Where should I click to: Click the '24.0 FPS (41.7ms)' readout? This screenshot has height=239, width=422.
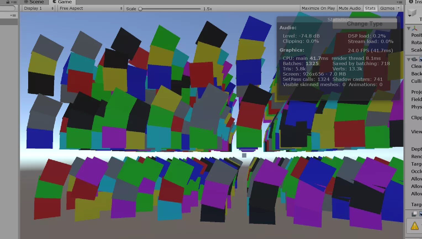[370, 51]
